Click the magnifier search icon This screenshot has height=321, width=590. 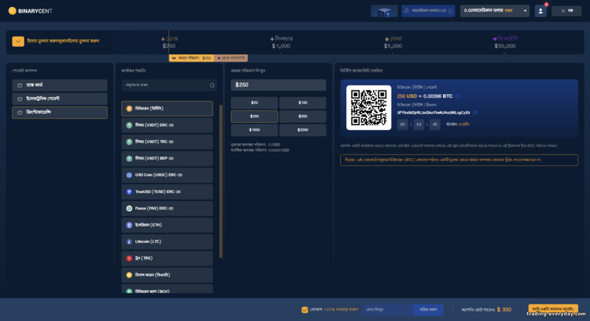(212, 85)
